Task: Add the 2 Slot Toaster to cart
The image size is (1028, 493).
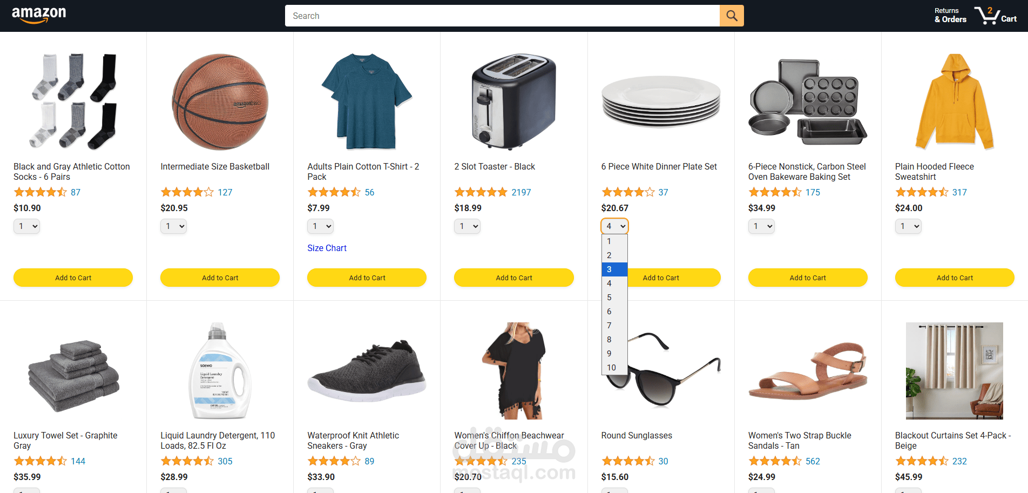Action: [513, 278]
